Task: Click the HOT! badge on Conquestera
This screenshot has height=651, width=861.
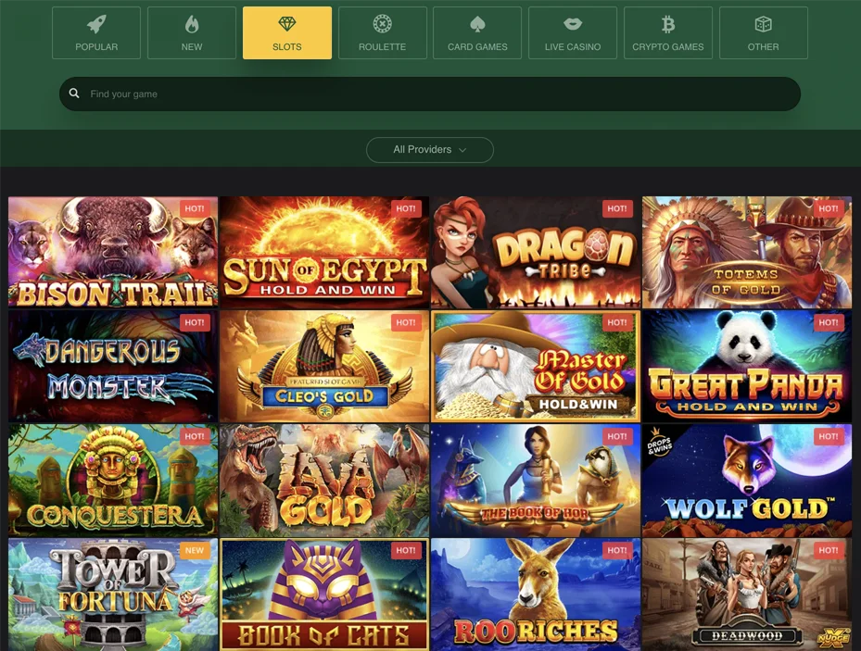Action: [x=195, y=436]
